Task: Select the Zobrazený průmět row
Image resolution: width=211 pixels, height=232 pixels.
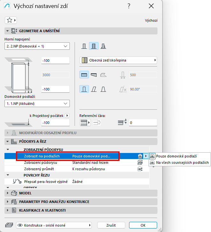Action: tap(77, 169)
